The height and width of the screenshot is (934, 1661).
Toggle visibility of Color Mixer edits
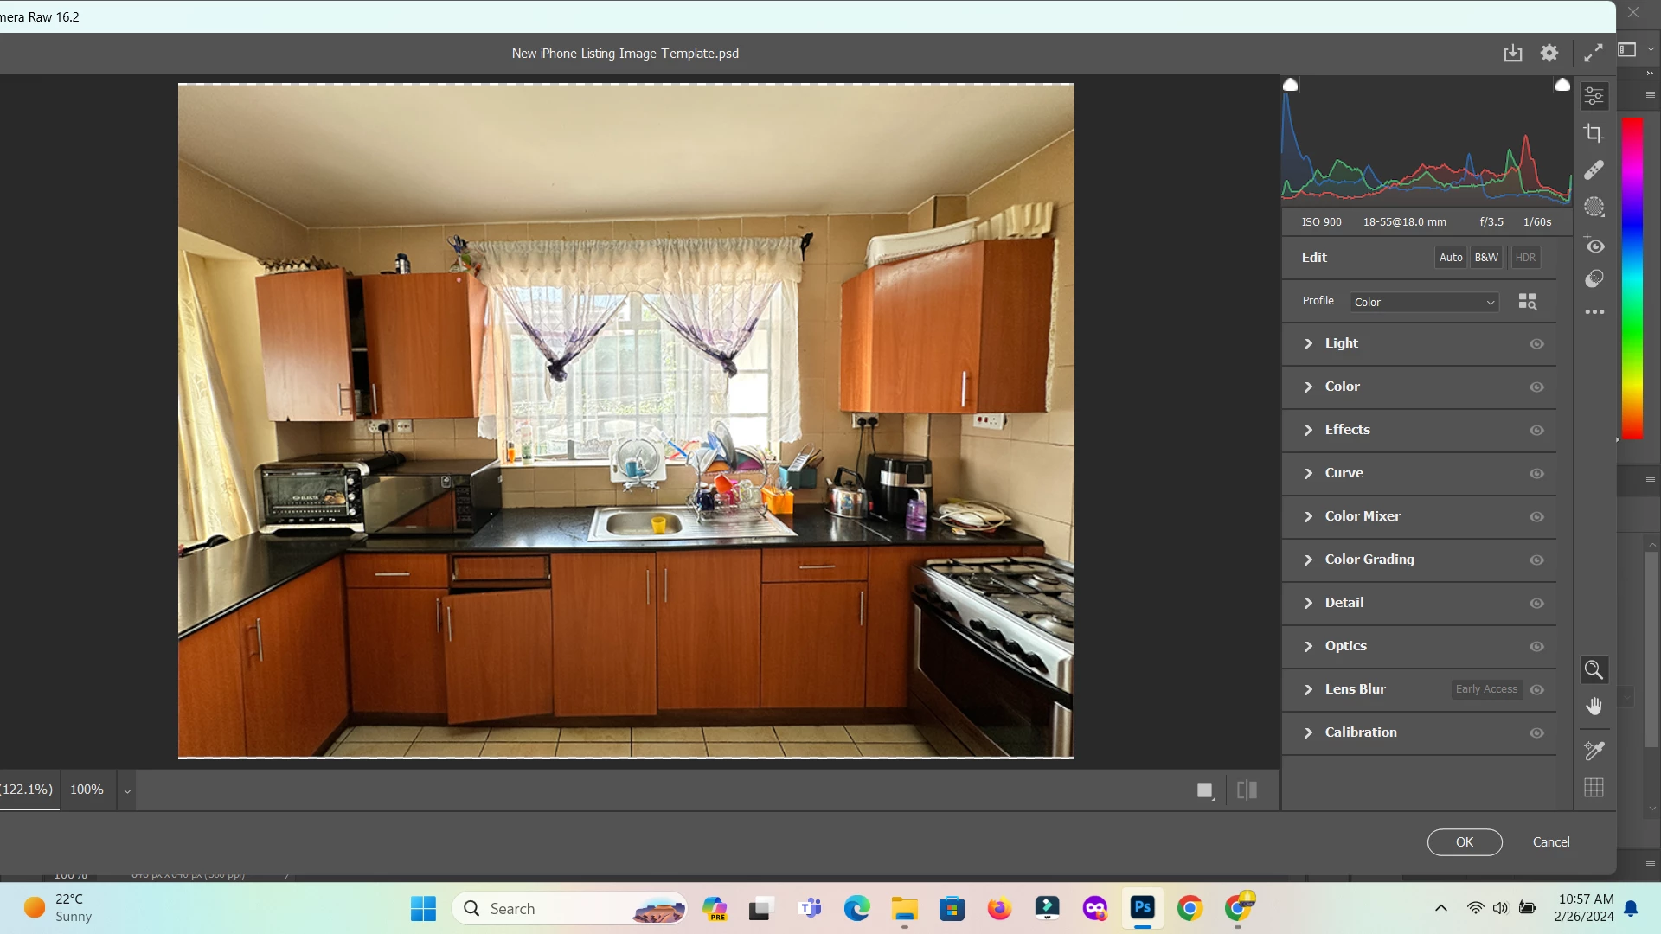coord(1536,517)
